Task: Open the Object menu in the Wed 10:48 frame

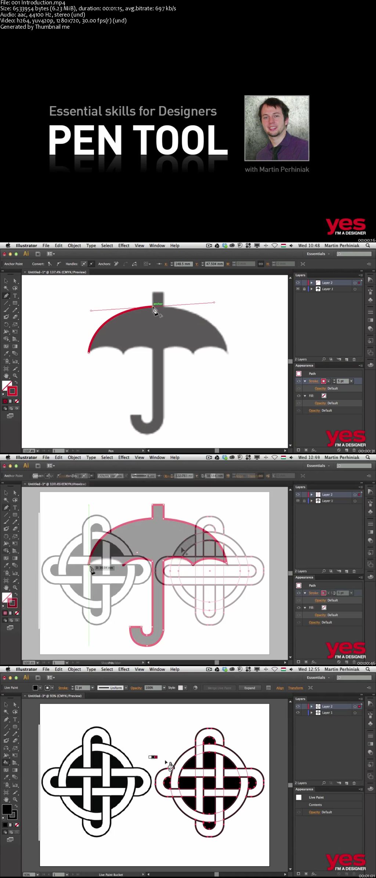Action: [x=74, y=246]
